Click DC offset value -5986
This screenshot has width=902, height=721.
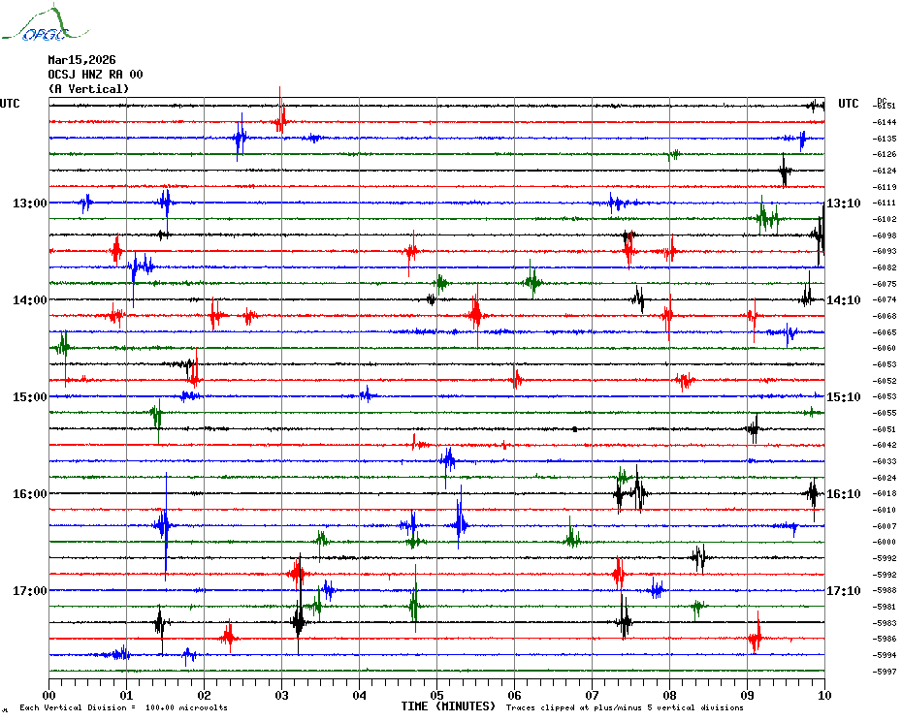click(x=885, y=639)
